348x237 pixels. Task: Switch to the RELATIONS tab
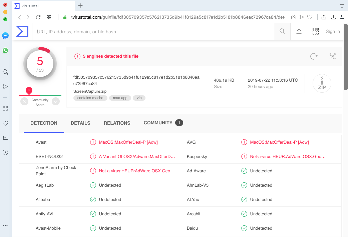point(117,123)
